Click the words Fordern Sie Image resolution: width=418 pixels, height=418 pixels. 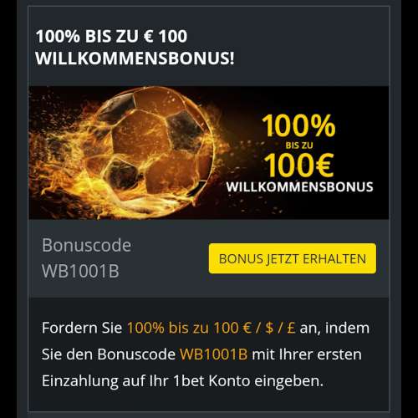point(82,328)
